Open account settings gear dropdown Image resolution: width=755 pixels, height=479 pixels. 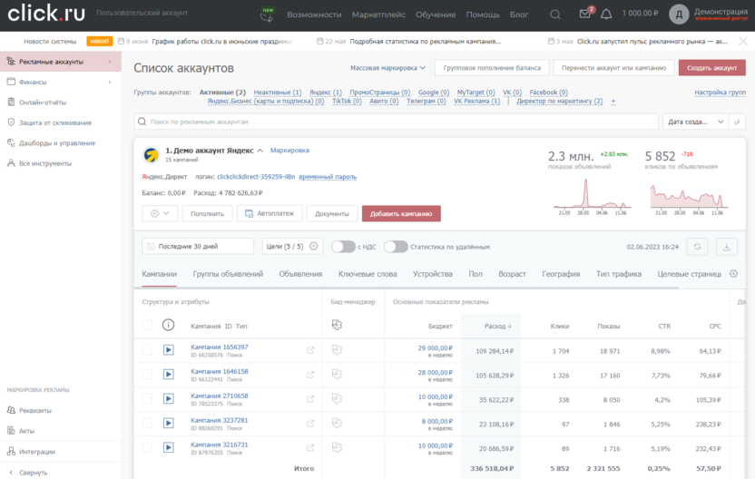coord(159,213)
